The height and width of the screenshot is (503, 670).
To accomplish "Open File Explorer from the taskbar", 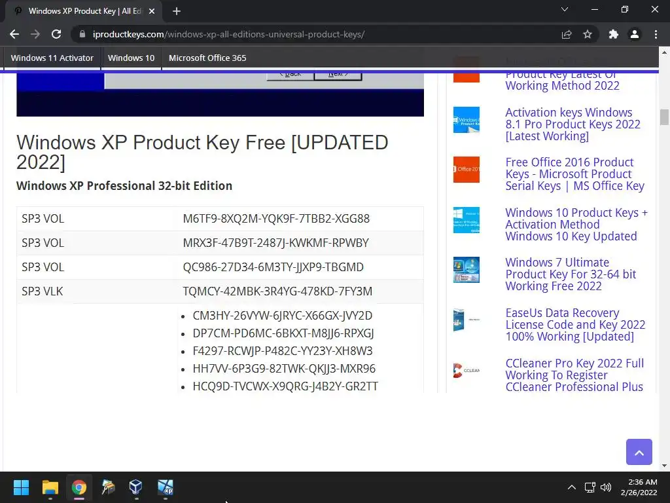I will point(50,487).
